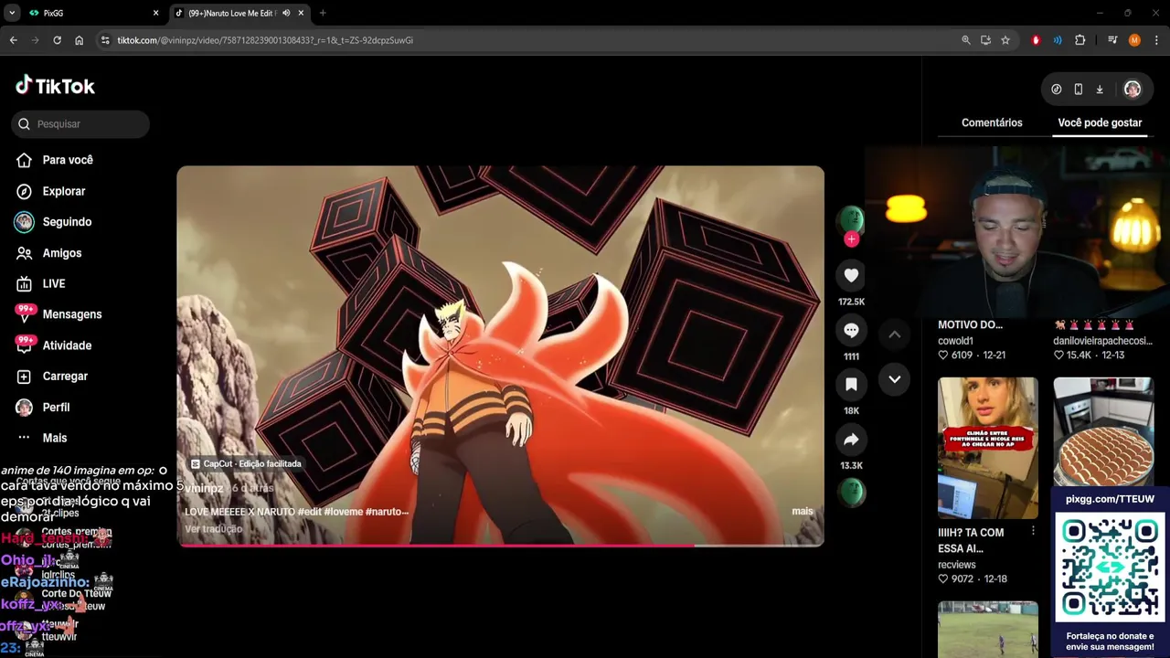Open comments via speech bubble icon
This screenshot has height=658, width=1170.
coord(851,330)
